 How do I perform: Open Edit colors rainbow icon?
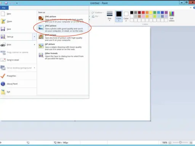click(172, 14)
